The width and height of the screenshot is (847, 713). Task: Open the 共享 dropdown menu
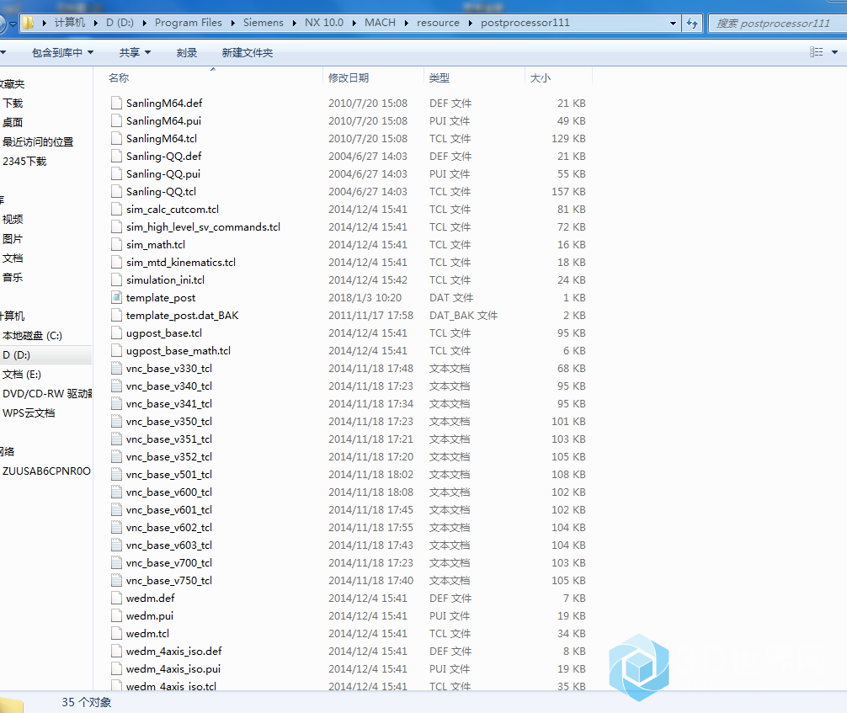click(135, 52)
